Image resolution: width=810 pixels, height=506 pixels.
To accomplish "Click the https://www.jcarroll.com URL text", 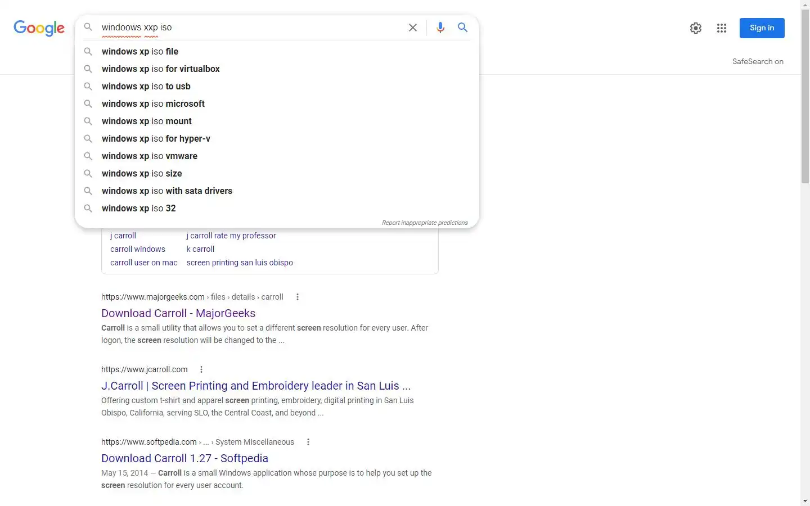I will click(145, 369).
